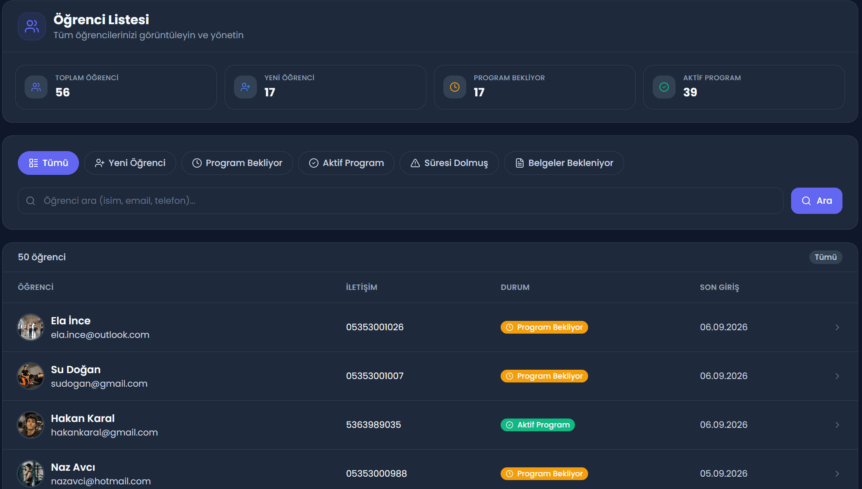Click Su Doğan's Program Bekliyor status badge
The height and width of the screenshot is (489, 862).
tap(544, 376)
